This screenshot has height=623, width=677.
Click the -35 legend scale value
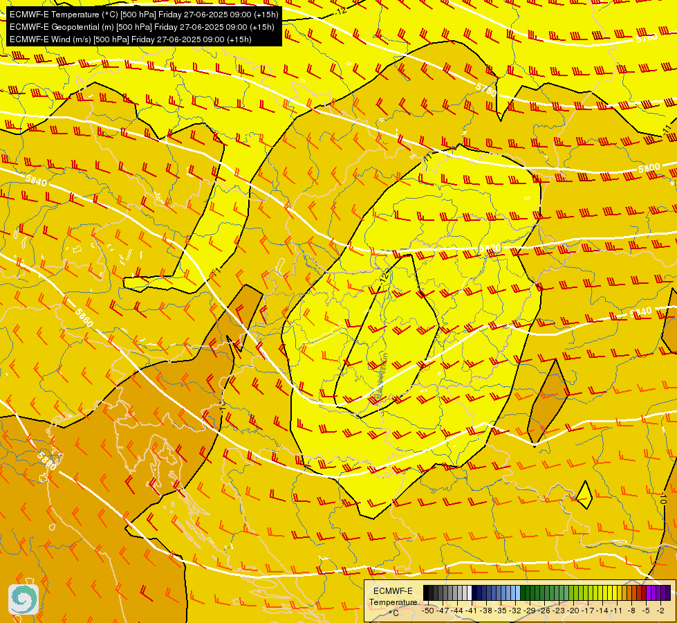(x=501, y=611)
